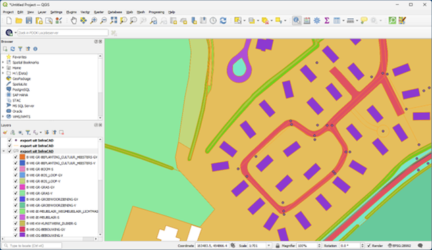
Task: Uncheck the B-WE-GR-BOOM-S layer checkbox
Action: [16, 169]
